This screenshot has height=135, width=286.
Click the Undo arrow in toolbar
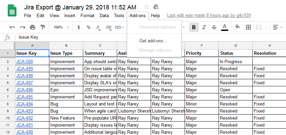tap(12, 27)
